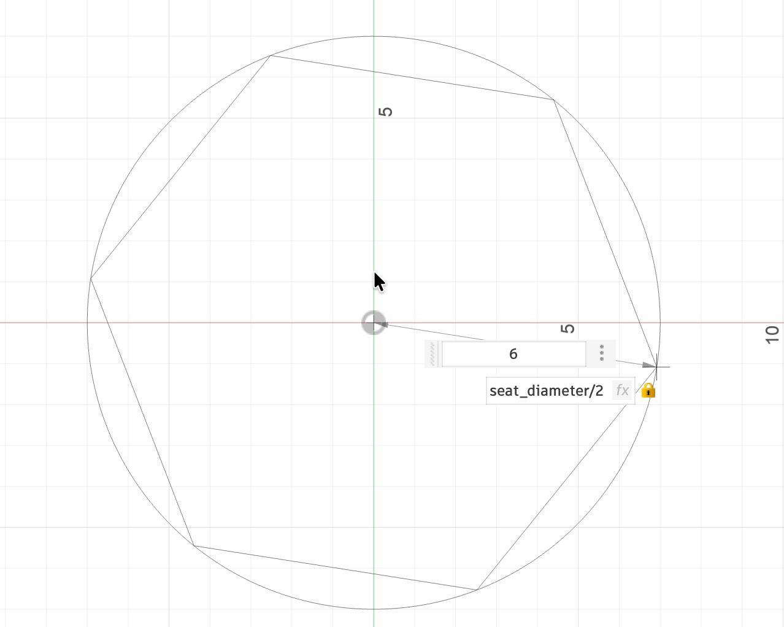Select the dimension value input showing 6
Screen dimensions: 784x627
[513, 353]
